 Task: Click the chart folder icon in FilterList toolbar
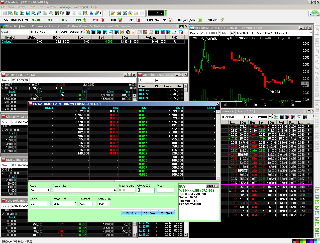click(x=88, y=32)
